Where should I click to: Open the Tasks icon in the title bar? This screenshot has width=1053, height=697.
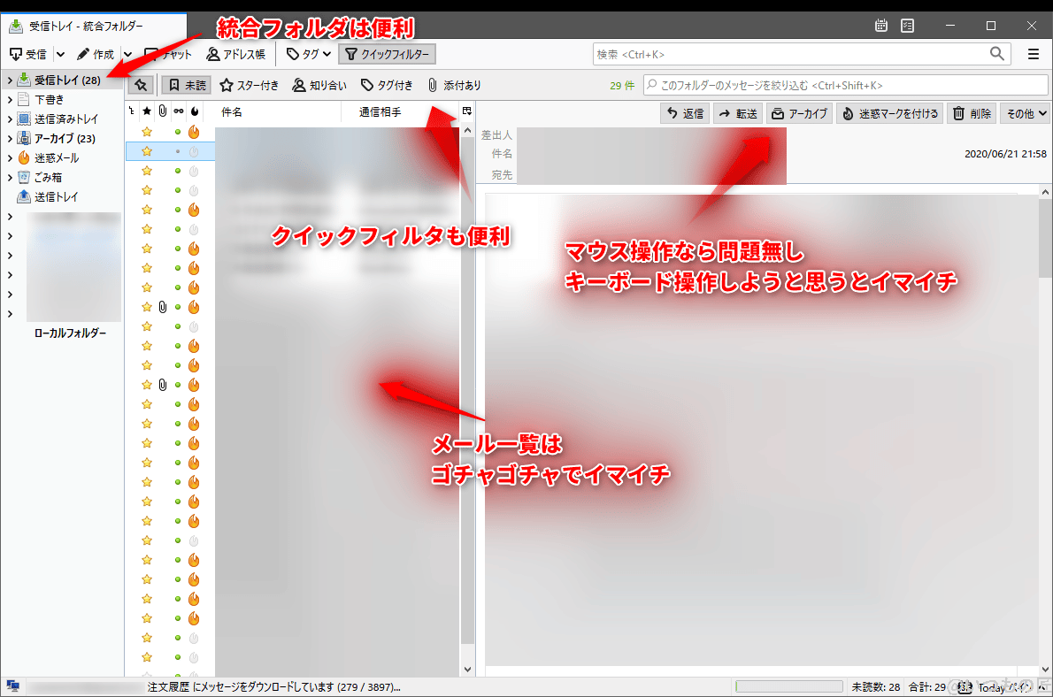pos(907,26)
